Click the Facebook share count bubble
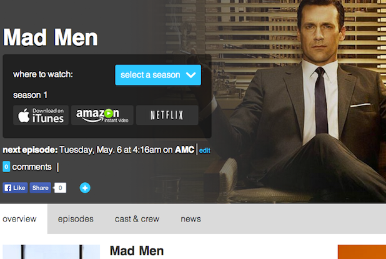The height and width of the screenshot is (259, 386). tap(60, 188)
